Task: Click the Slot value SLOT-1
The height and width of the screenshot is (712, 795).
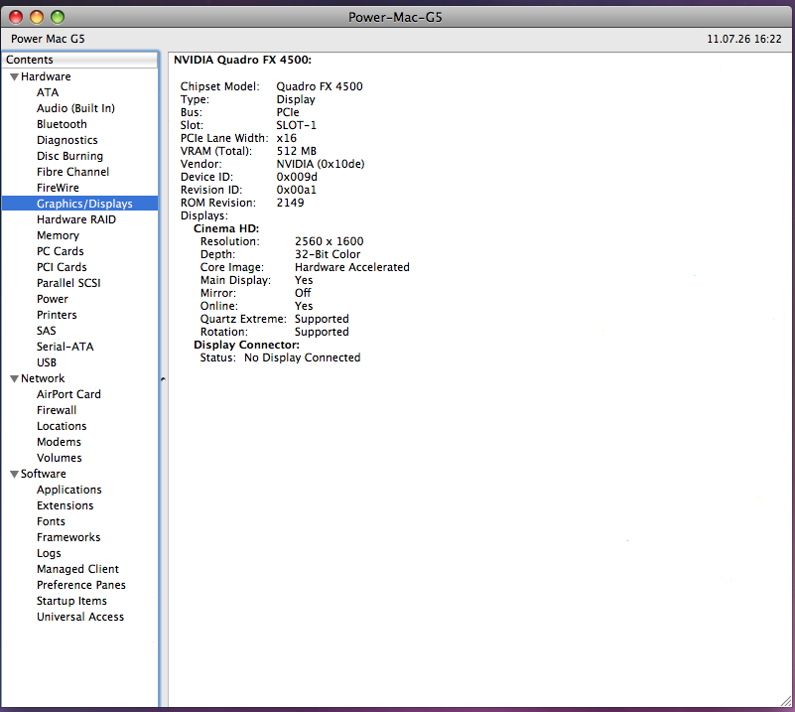Action: [296, 125]
